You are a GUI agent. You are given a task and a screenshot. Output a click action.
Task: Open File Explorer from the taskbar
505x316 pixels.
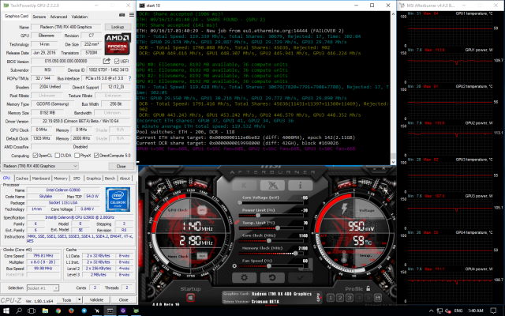[x=45, y=310]
